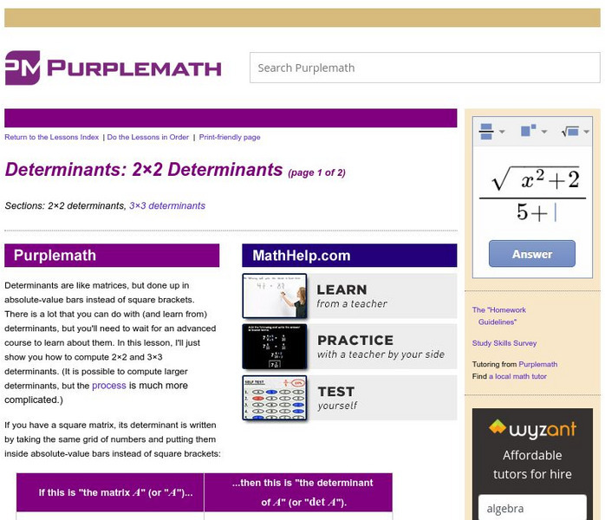Click PRACTICE with a teacher by your side
The width and height of the screenshot is (605, 520).
click(x=381, y=347)
